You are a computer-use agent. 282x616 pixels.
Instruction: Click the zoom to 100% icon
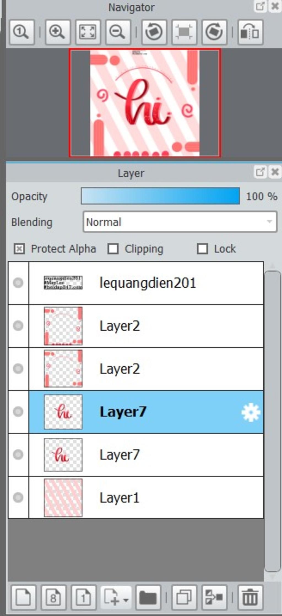[x=22, y=32]
